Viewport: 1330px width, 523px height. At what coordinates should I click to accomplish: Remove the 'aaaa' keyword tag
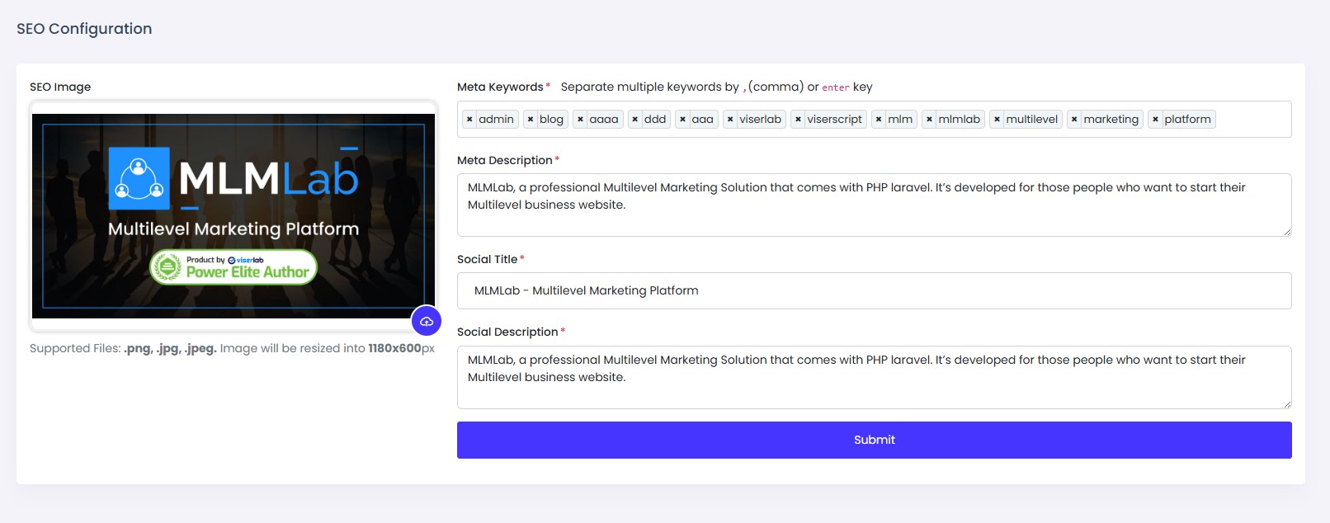(x=581, y=120)
